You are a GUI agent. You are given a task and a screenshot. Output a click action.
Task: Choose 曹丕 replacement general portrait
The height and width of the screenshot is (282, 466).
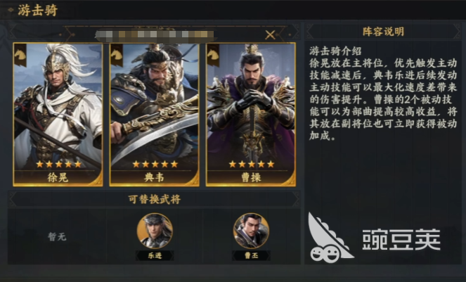[251, 231]
